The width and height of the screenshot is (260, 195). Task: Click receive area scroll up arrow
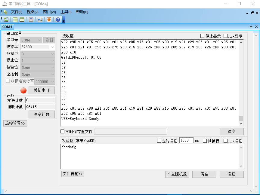[241, 42]
